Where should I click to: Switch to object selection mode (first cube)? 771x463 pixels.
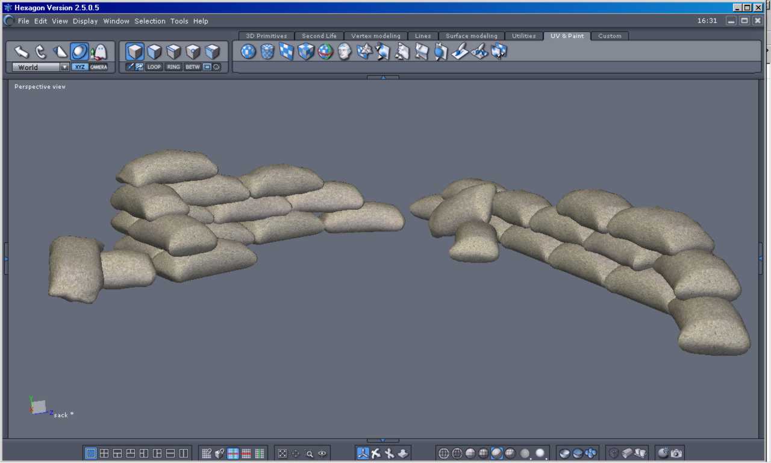[135, 52]
